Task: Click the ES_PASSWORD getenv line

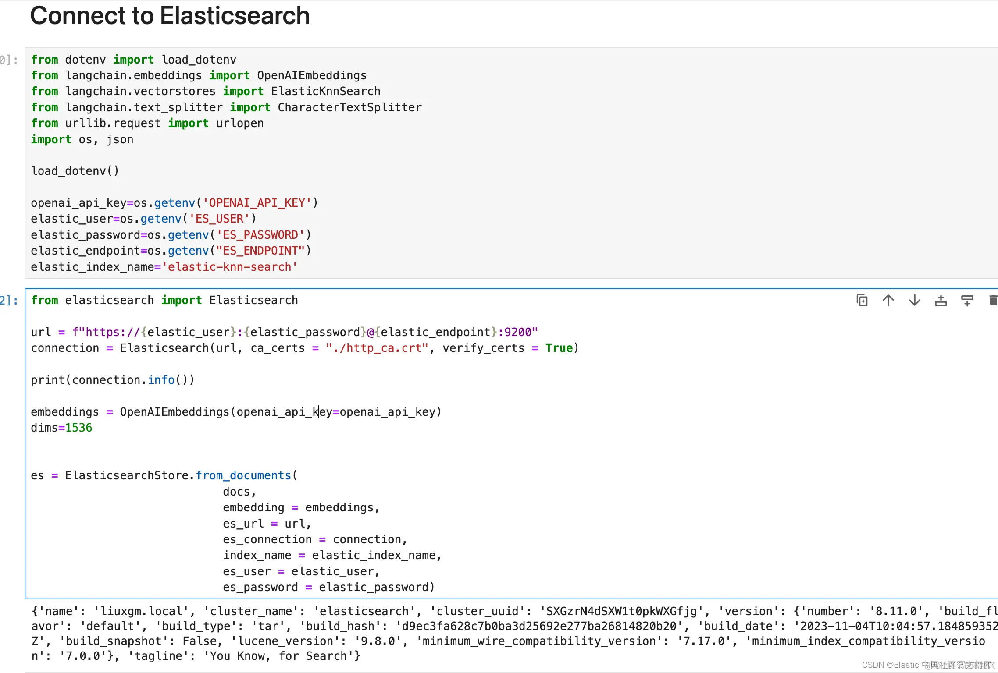Action: 171,235
